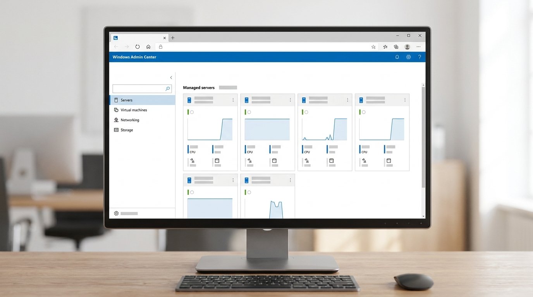The height and width of the screenshot is (297, 533).
Task: Open the more-options menu on the spiky-chart card
Action: (348, 100)
